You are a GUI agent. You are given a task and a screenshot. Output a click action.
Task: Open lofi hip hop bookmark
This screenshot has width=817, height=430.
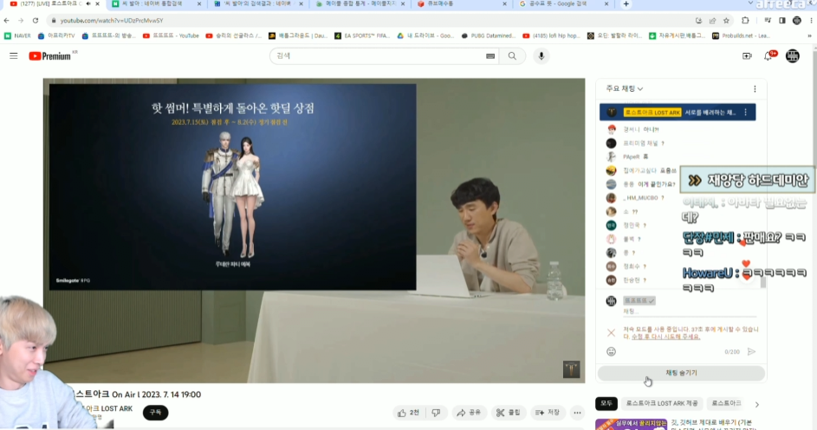(x=551, y=36)
